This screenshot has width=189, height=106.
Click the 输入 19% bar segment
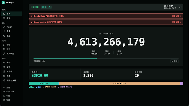coord(44,83)
